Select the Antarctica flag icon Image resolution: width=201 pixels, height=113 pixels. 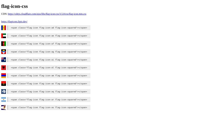point(4,91)
